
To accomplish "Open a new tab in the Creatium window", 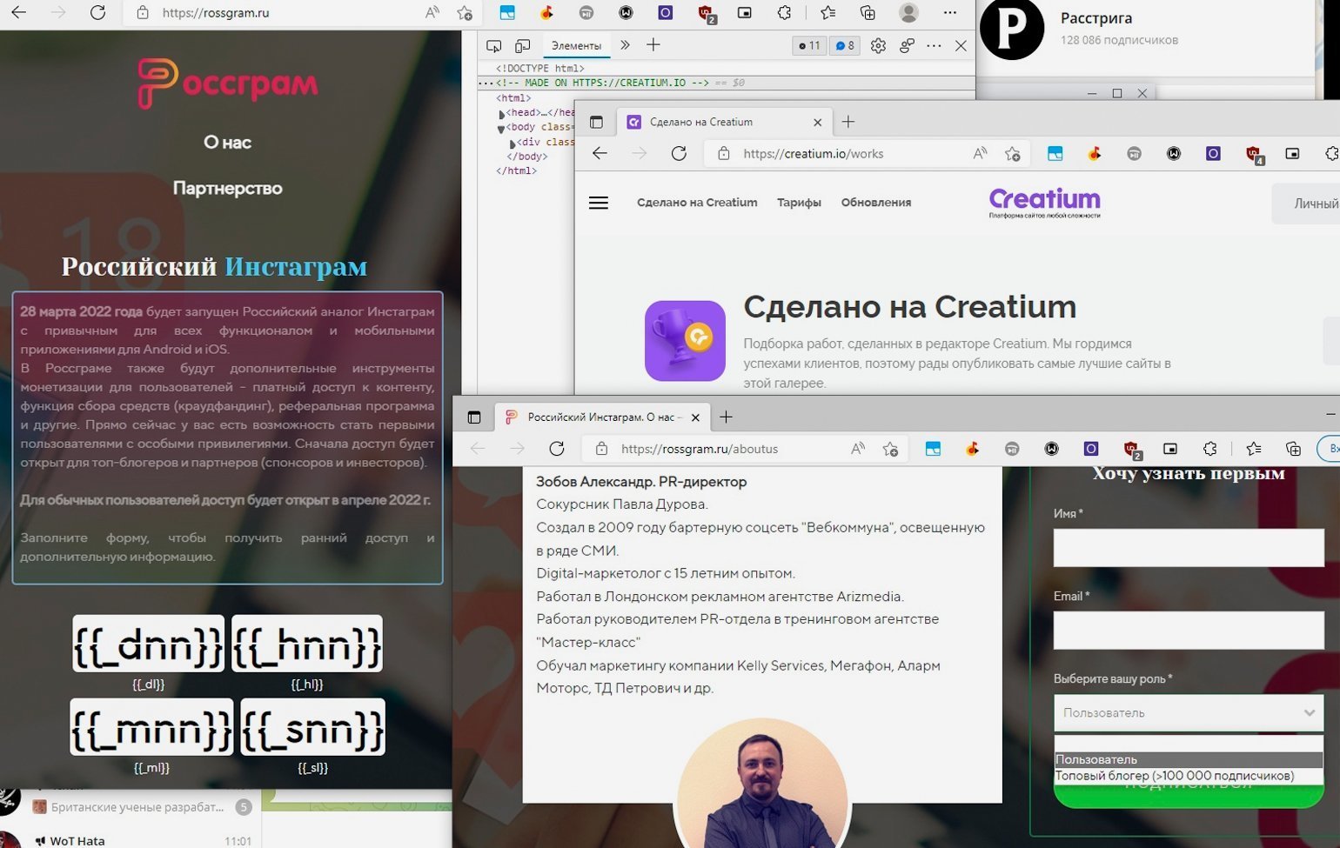I will 848,122.
